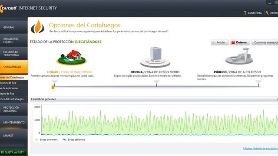This screenshot has height=156, width=278.
Task: Click the airport tower Público icon
Action: tap(239, 56)
